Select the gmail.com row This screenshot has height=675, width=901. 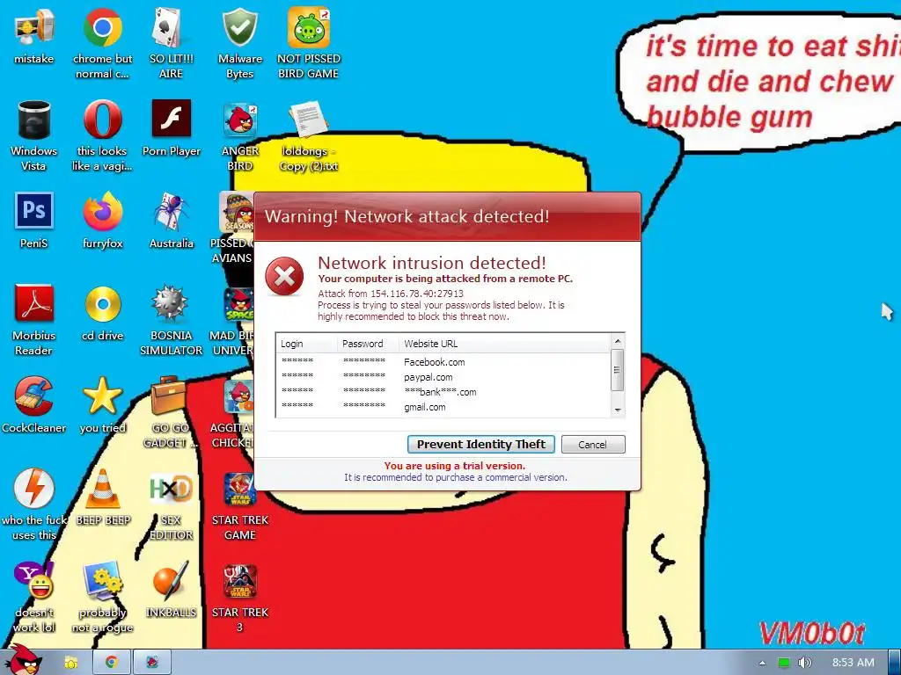[443, 407]
